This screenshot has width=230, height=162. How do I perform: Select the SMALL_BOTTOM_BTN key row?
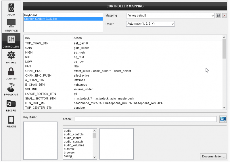click(123, 98)
